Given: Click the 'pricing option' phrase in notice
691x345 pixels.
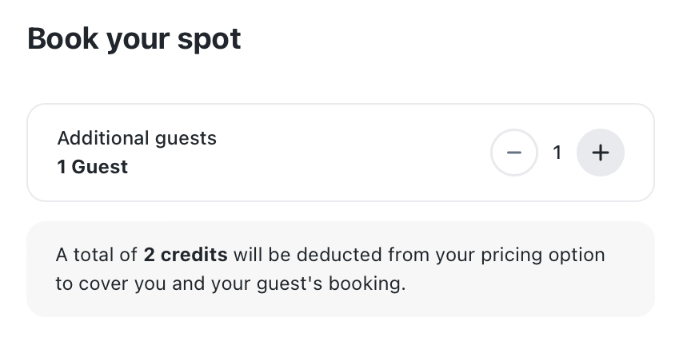Looking at the screenshot, I should [x=543, y=256].
